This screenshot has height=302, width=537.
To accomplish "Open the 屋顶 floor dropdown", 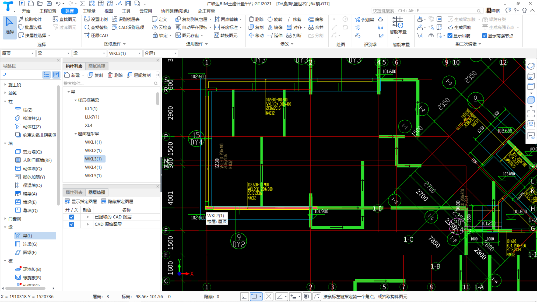I will [18, 53].
